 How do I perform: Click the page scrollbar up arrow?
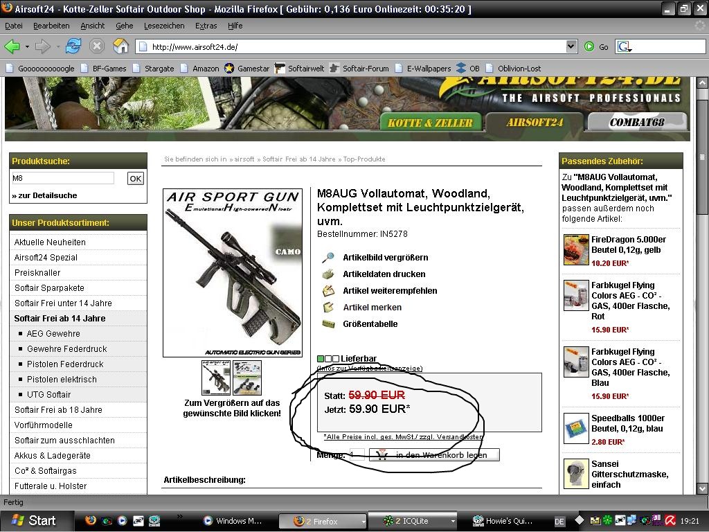pos(702,83)
